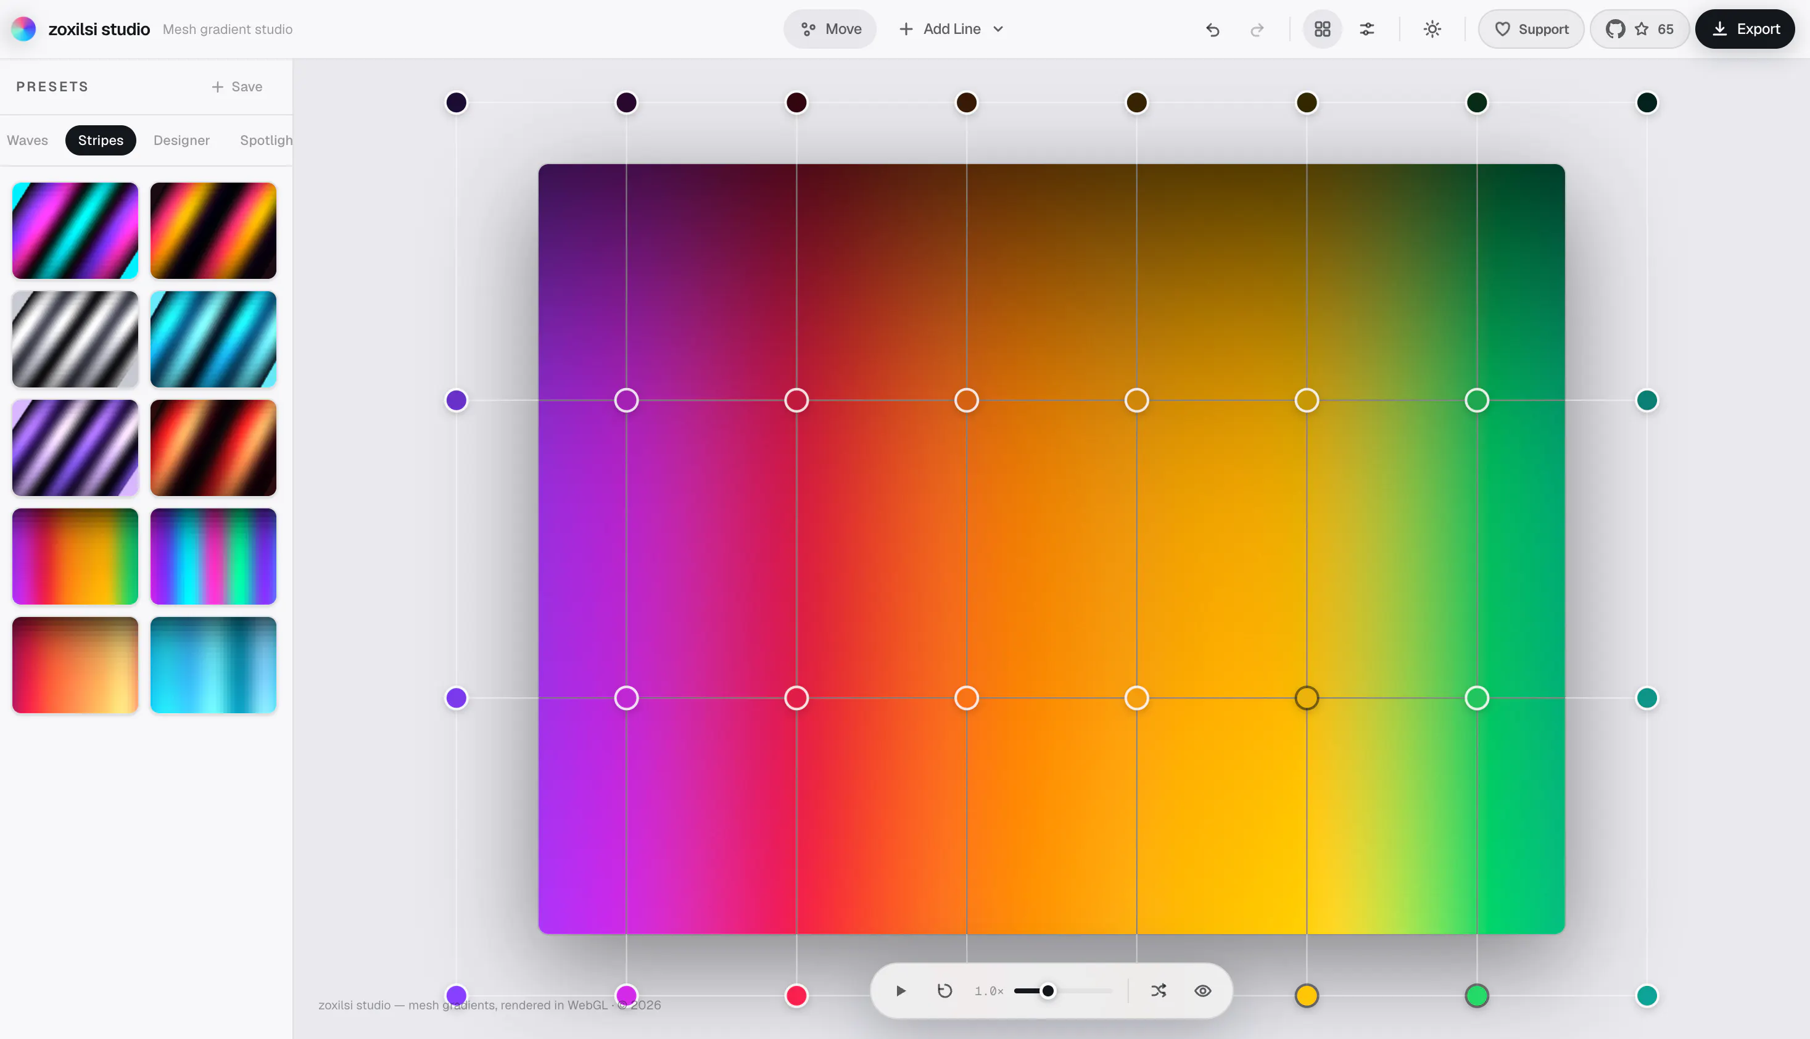Apply the red-to-peach soft gradient preset

pyautogui.click(x=75, y=665)
